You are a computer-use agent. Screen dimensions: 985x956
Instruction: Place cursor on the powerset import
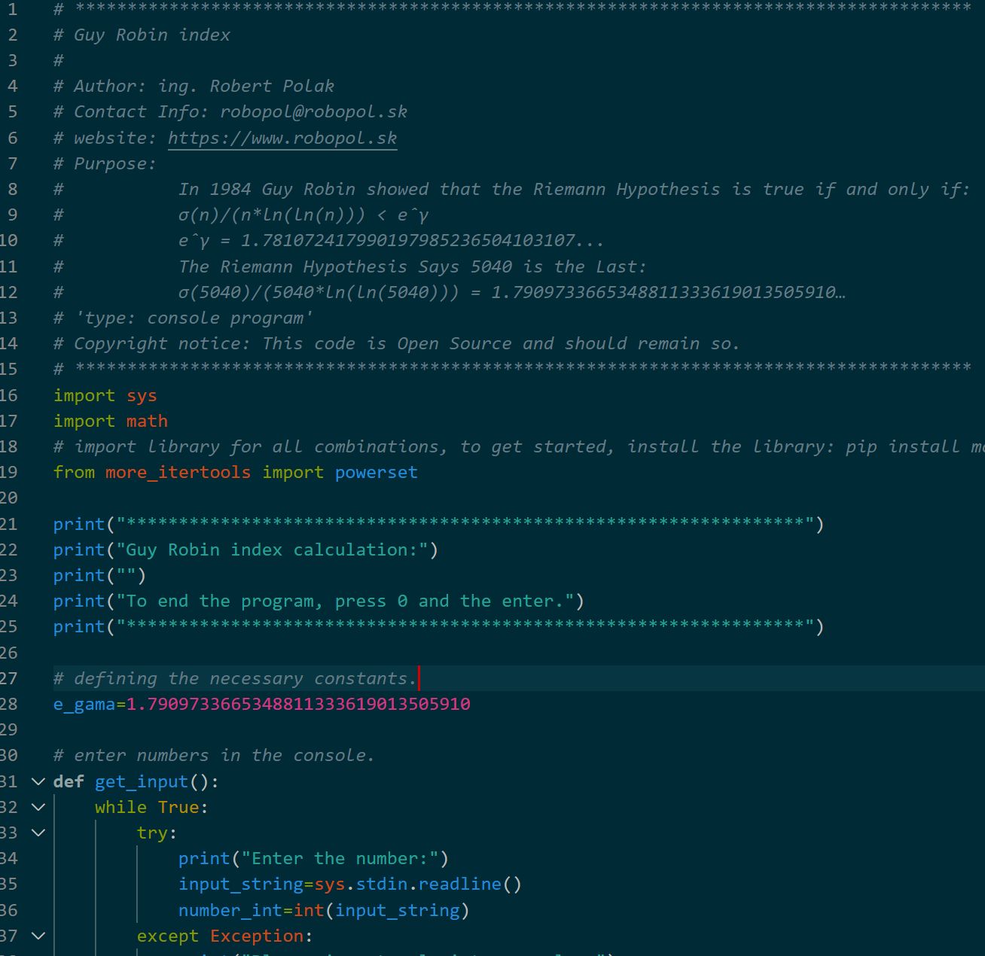coord(375,472)
